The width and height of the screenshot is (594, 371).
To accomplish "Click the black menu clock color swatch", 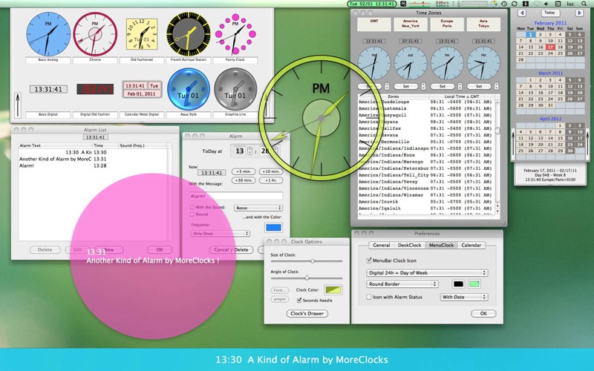I will (458, 284).
